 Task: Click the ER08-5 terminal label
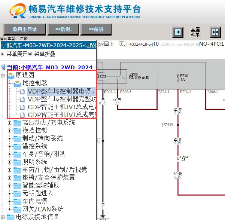pyautogui.click(x=126, y=92)
